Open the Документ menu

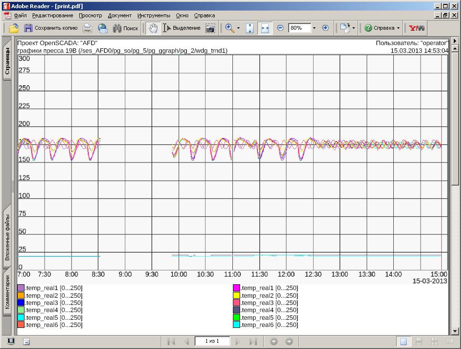(x=120, y=15)
